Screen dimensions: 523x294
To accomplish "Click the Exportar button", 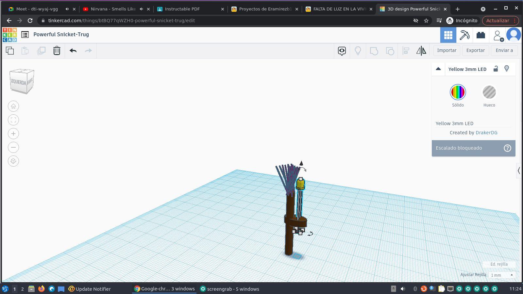I will [475, 50].
